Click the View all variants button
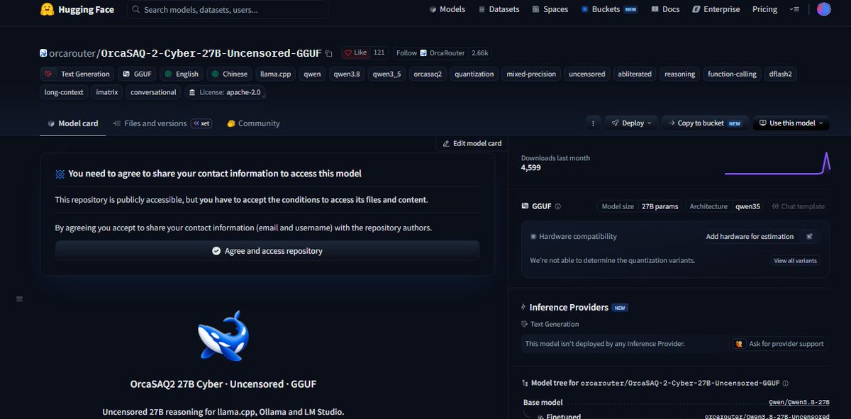This screenshot has width=851, height=419. tap(795, 261)
